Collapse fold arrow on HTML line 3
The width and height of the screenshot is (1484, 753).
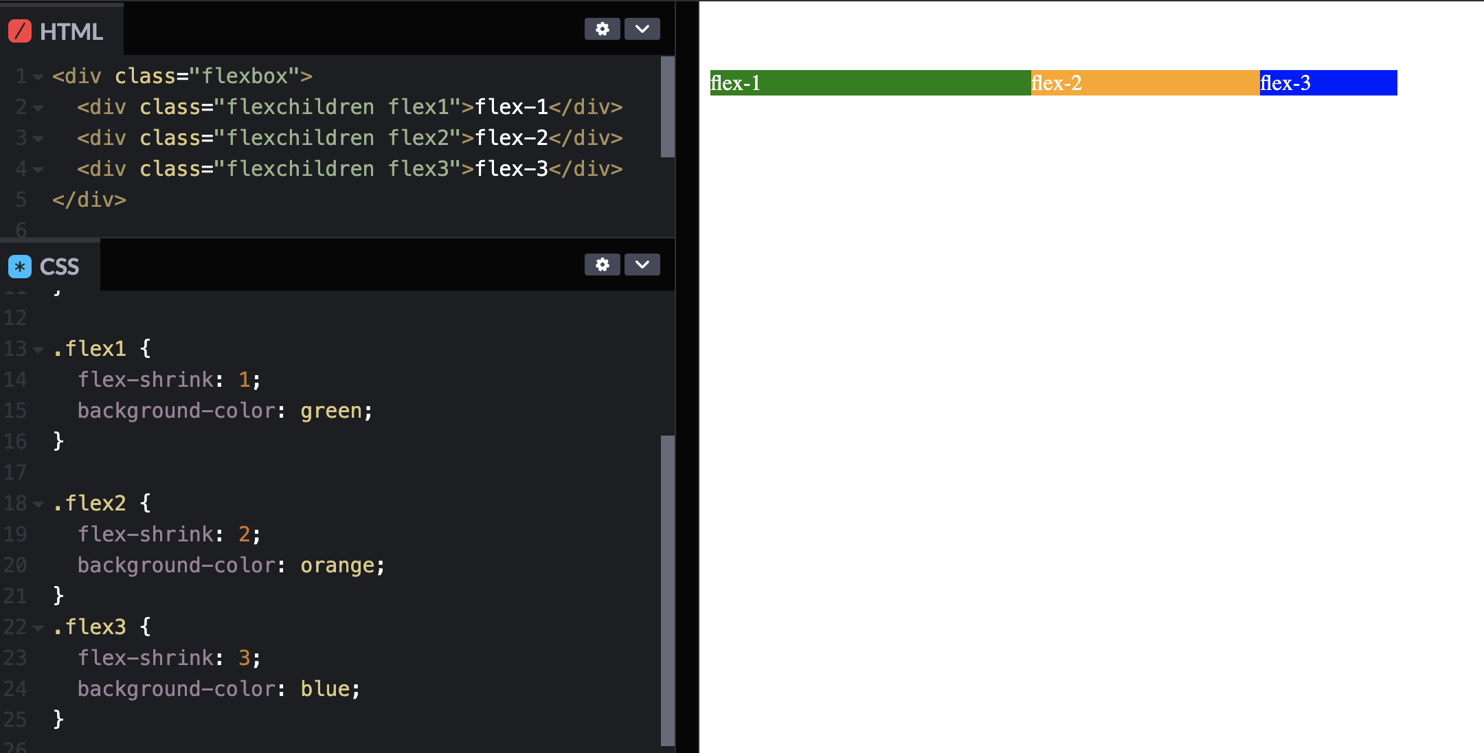[38, 139]
